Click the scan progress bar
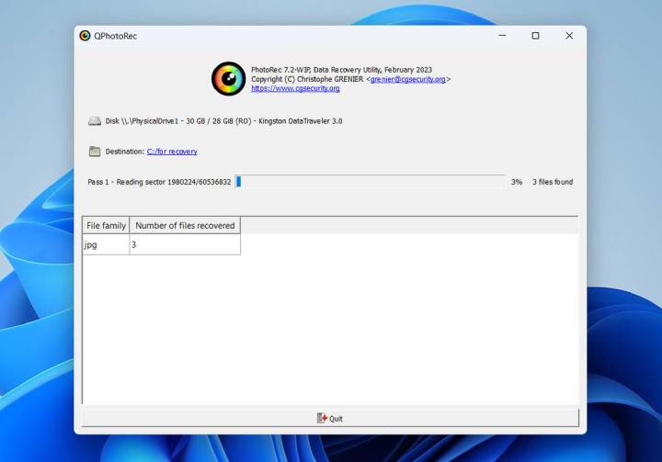The width and height of the screenshot is (662, 462). coord(370,182)
